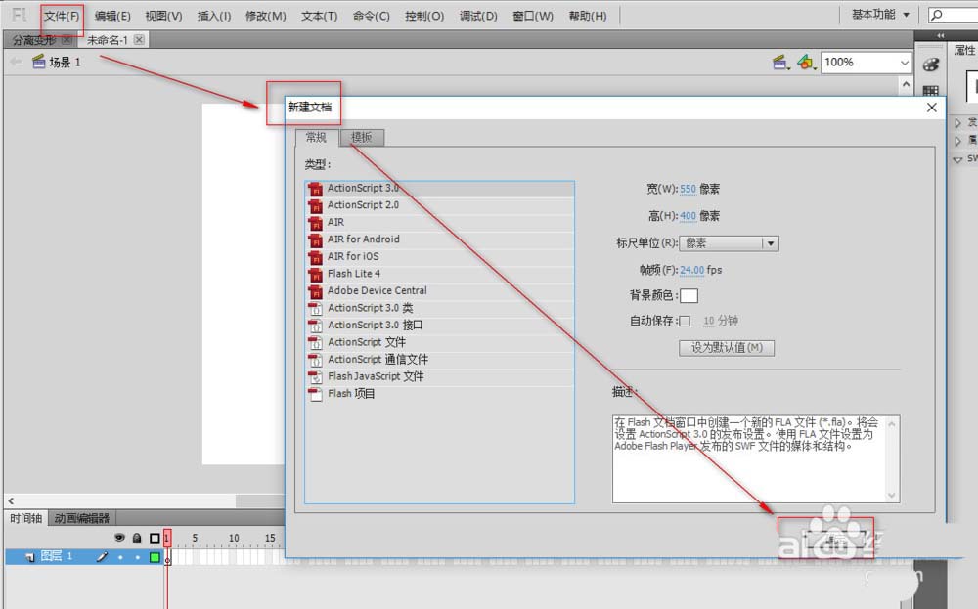Viewport: 978px width, 609px height.
Task: Close the 分离变形 document tab
Action: tap(67, 40)
